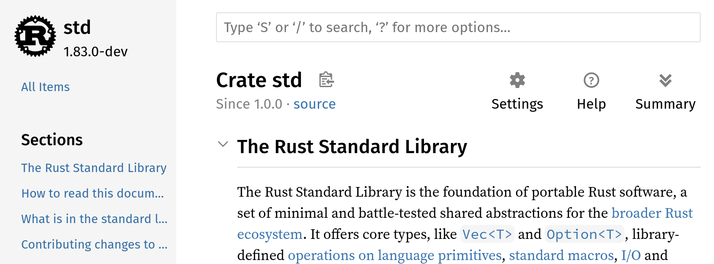Open operations on language primitives link
Screen dimensions: 714x264
(394, 255)
